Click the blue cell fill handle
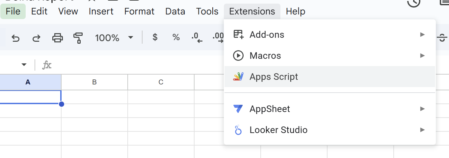This screenshot has width=449, height=158. pyautogui.click(x=61, y=104)
